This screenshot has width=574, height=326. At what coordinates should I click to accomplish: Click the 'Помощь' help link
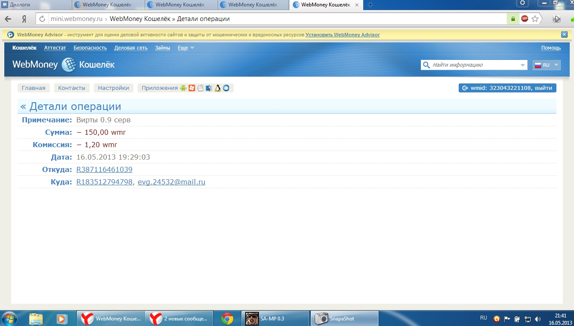[551, 48]
